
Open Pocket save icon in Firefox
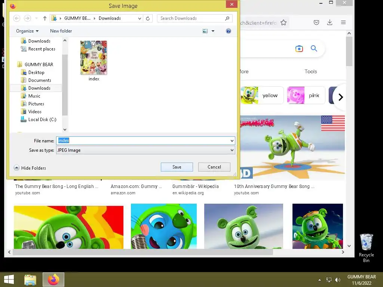(x=316, y=22)
